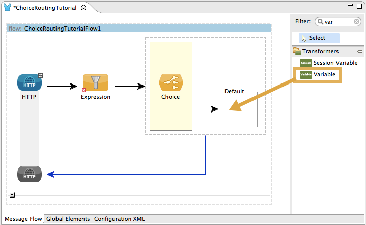
Task: Close the ChoiceRoutingTutorial editor tab
Action: [83, 8]
